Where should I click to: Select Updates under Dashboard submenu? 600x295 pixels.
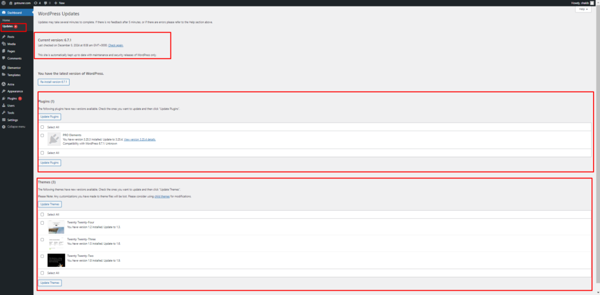click(9, 26)
